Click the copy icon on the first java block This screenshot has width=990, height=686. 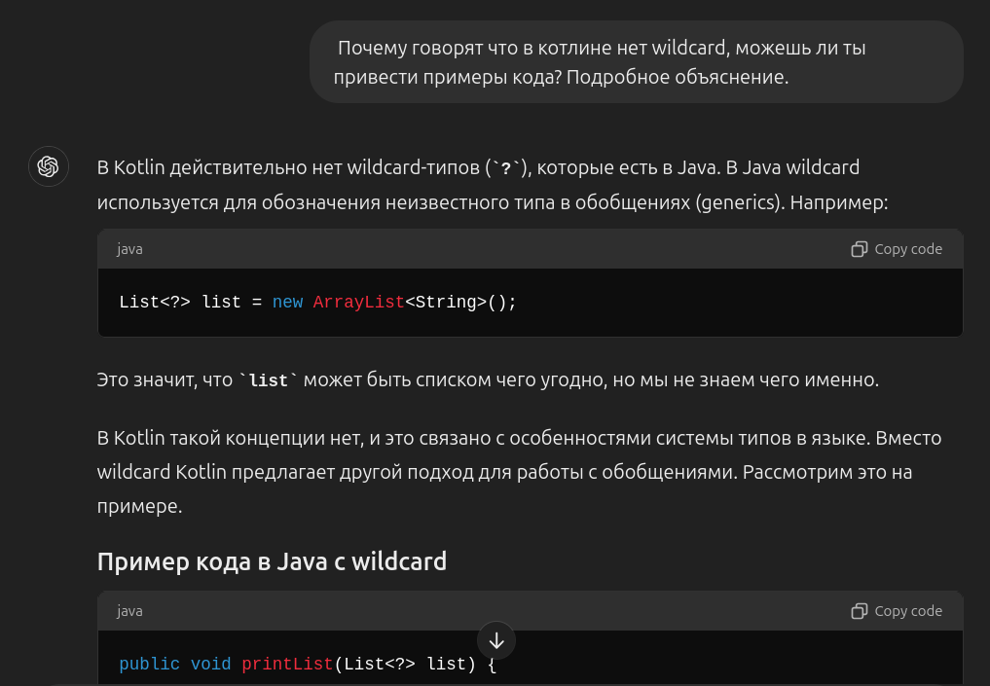[859, 249]
